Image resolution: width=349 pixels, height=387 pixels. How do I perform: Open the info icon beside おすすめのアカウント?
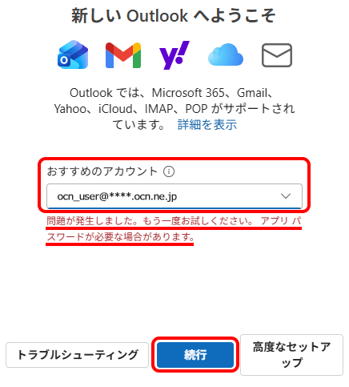click(x=169, y=171)
